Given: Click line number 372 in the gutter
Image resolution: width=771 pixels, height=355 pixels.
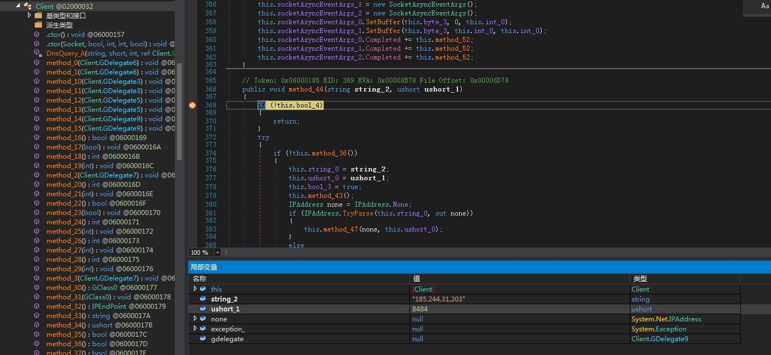Looking at the screenshot, I should tap(210, 137).
